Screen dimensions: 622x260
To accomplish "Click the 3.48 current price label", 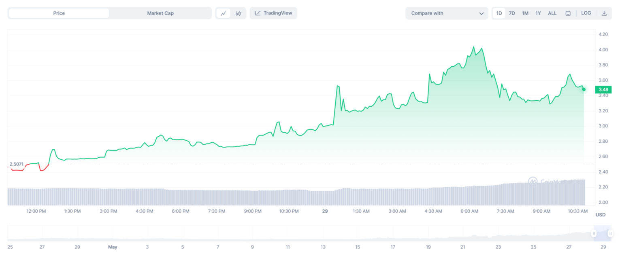I will pos(603,89).
